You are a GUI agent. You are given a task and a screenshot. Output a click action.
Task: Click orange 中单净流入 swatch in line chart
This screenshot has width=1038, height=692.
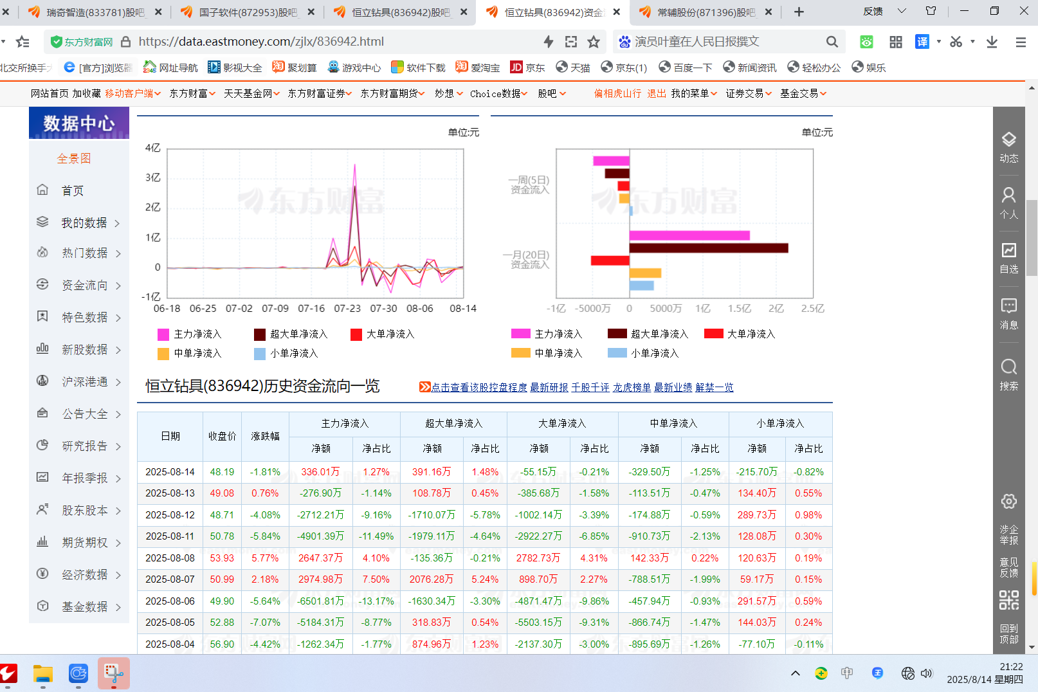(163, 354)
